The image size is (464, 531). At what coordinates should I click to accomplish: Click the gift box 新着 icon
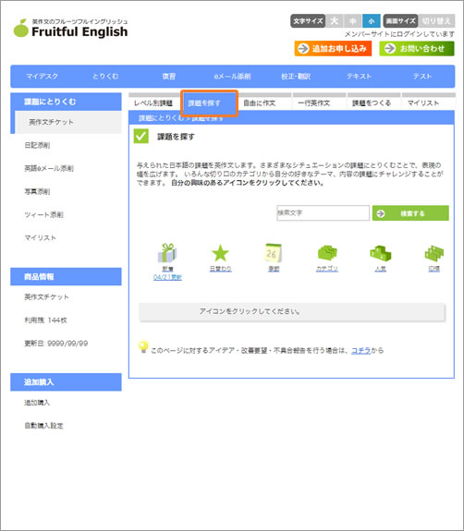tap(167, 253)
